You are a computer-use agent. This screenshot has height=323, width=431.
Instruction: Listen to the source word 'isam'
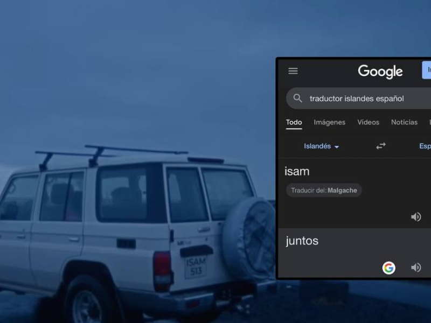415,217
